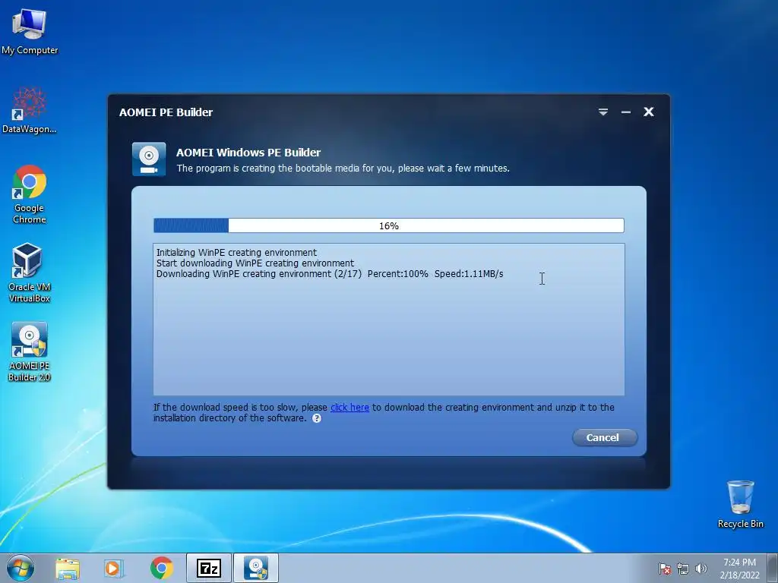Open the Recycle Bin
The height and width of the screenshot is (583, 778).
pyautogui.click(x=740, y=504)
